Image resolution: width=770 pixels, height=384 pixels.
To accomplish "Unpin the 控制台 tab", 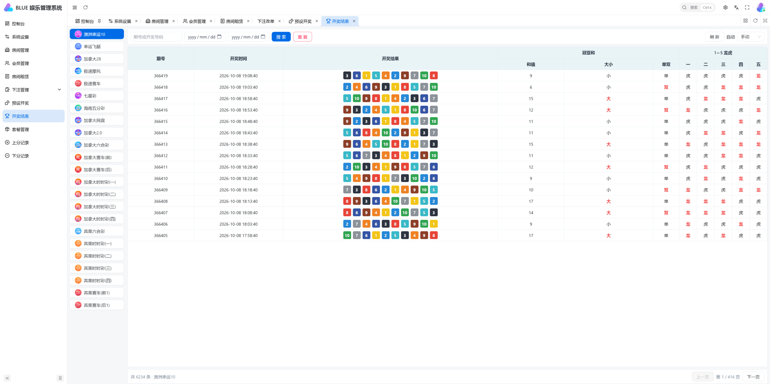I will point(99,21).
